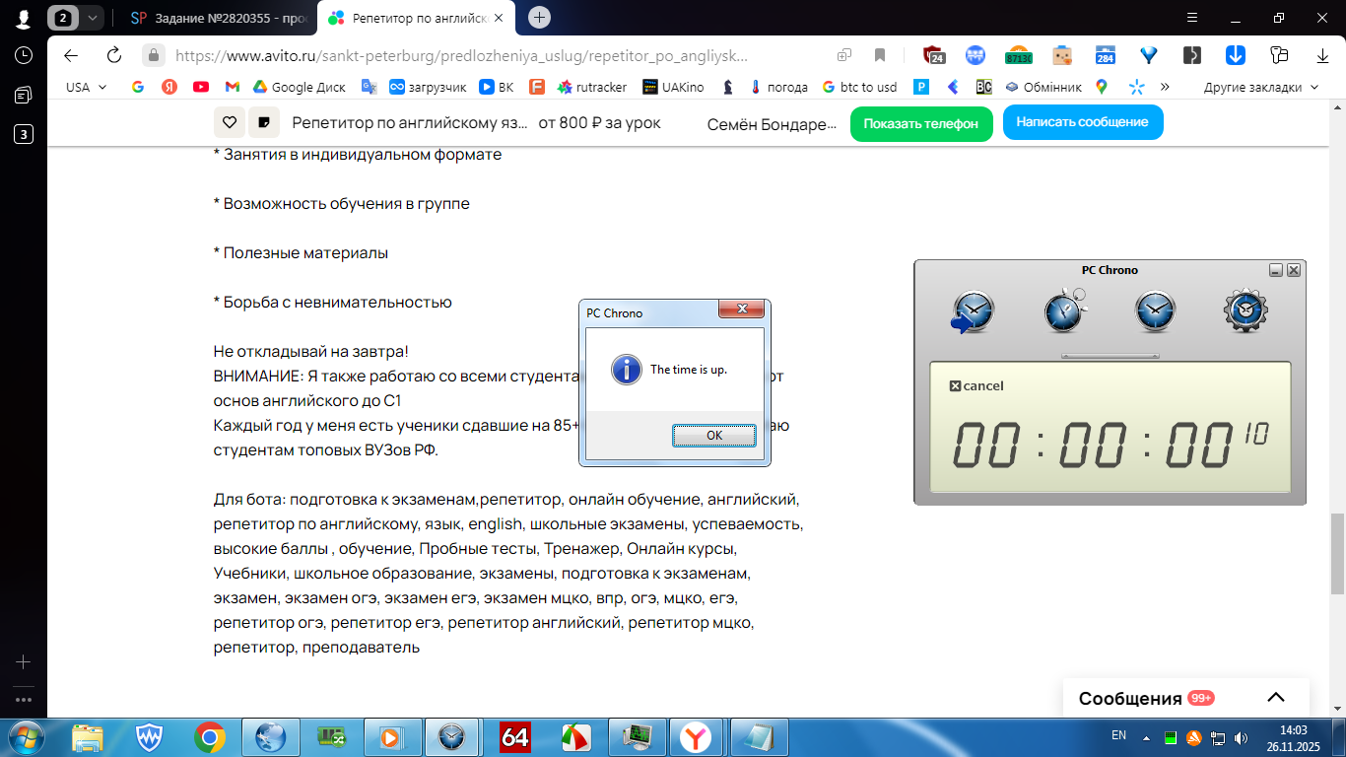Open PC Chrono settings gear-clock icon

[1245, 311]
